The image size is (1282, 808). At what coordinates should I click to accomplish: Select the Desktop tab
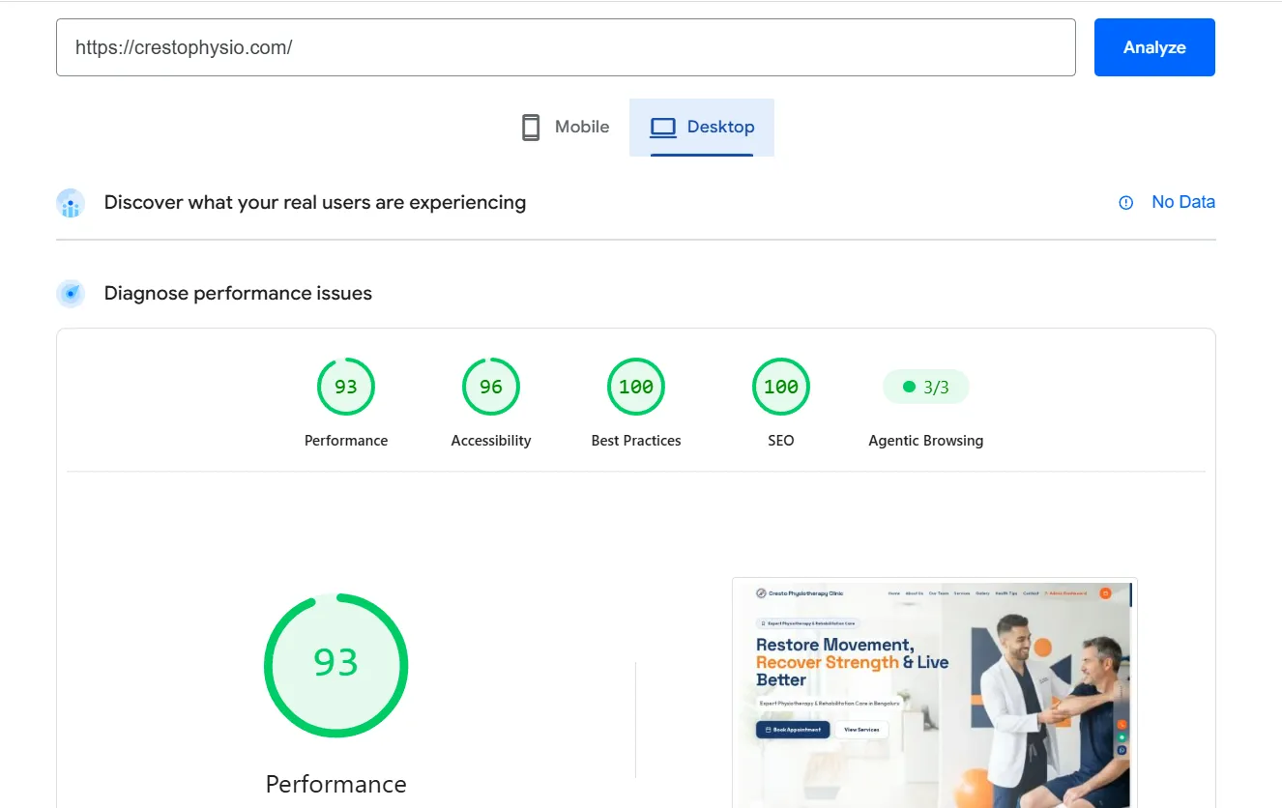(702, 128)
